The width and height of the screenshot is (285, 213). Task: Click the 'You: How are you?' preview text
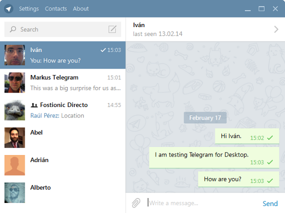click(55, 60)
